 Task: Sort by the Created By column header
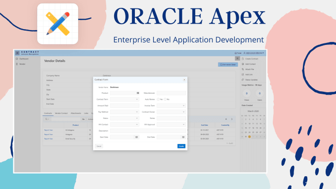click(225, 125)
